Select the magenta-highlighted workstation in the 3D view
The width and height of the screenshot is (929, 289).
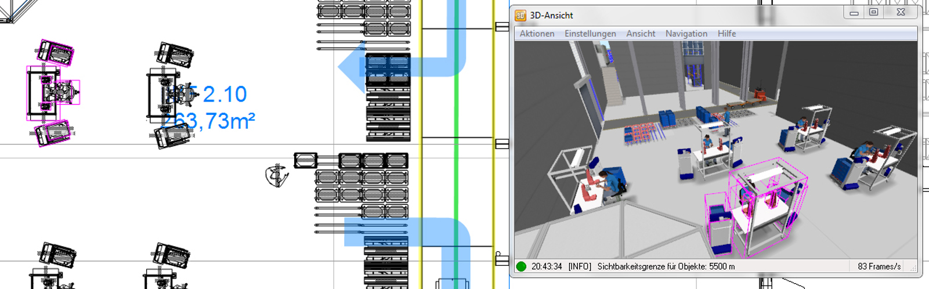point(757,209)
